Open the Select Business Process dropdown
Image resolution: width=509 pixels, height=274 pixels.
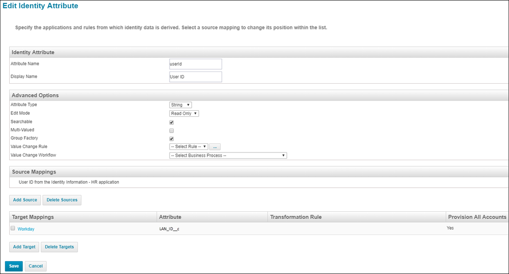[x=228, y=156]
